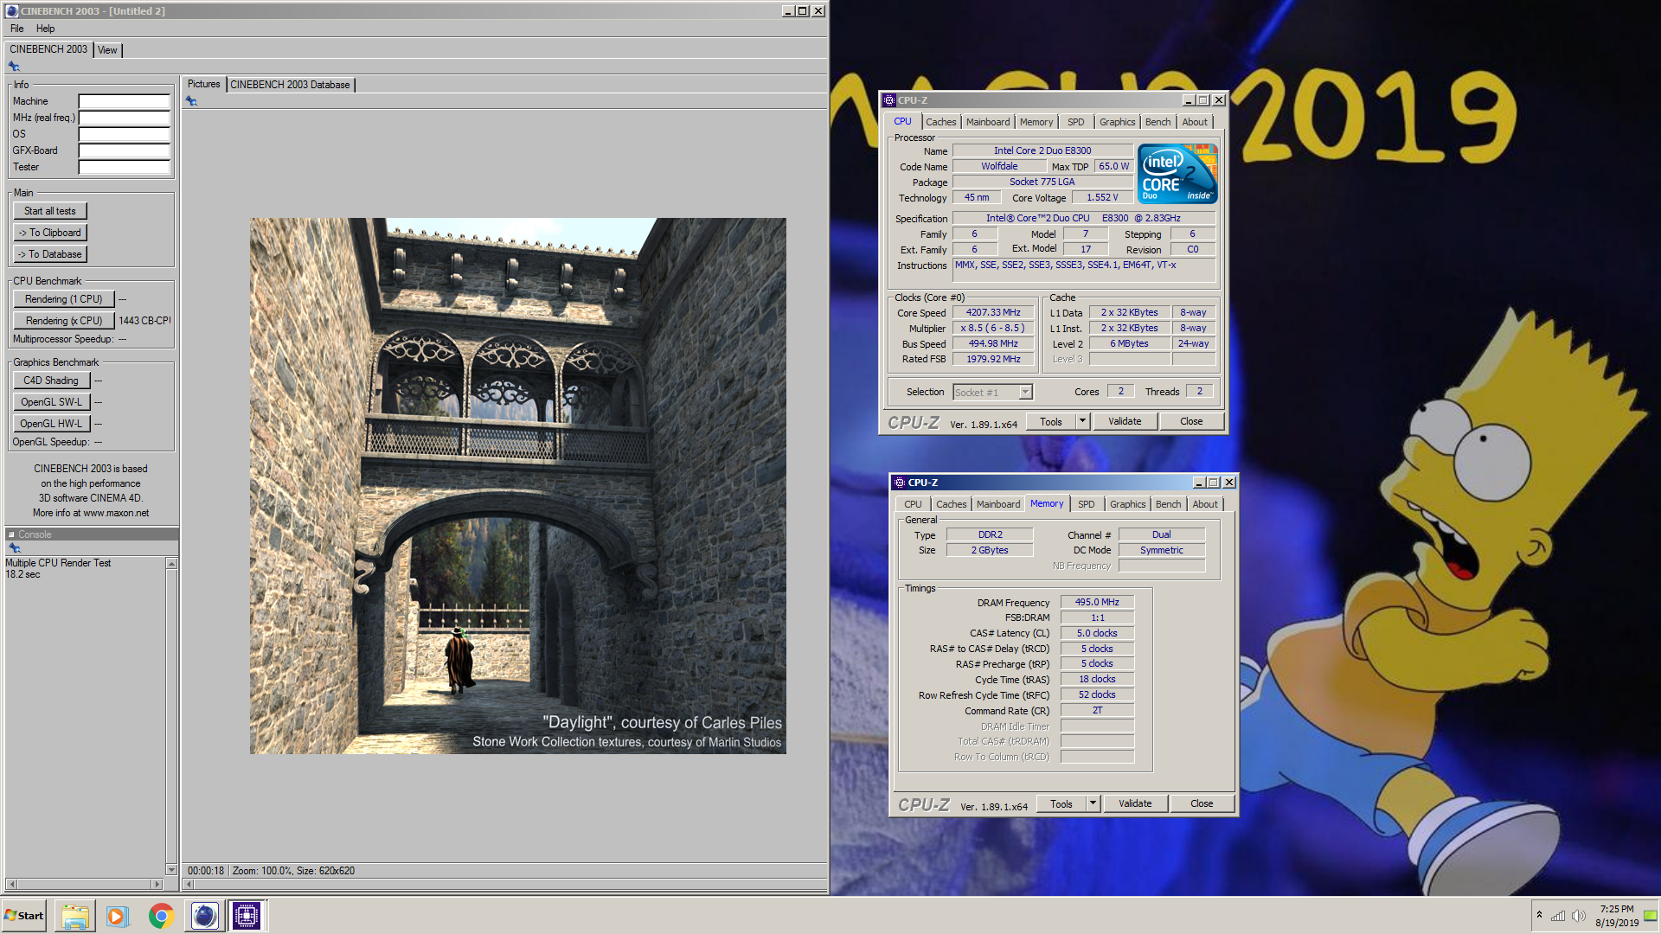Click the Intel Core 2 Duo logo
1661x934 pixels.
pos(1177,173)
